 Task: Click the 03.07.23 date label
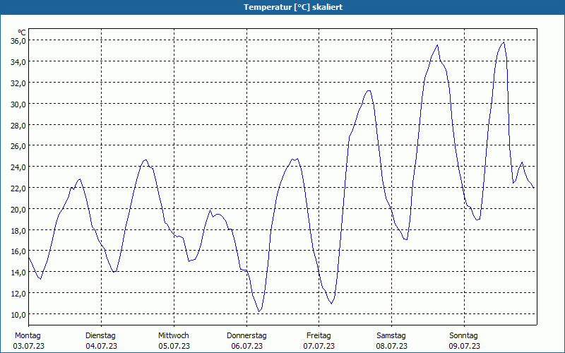click(28, 346)
